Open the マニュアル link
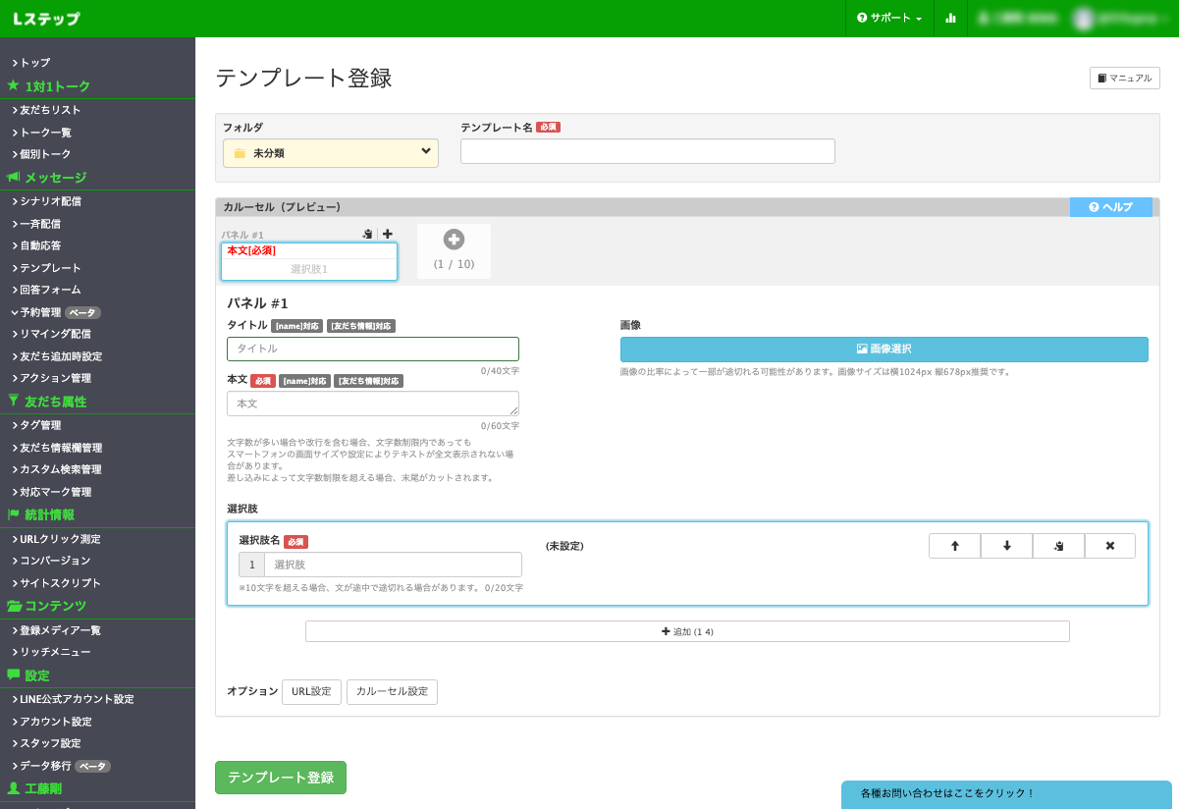Viewport: 1179px width, 809px height. pos(1123,78)
